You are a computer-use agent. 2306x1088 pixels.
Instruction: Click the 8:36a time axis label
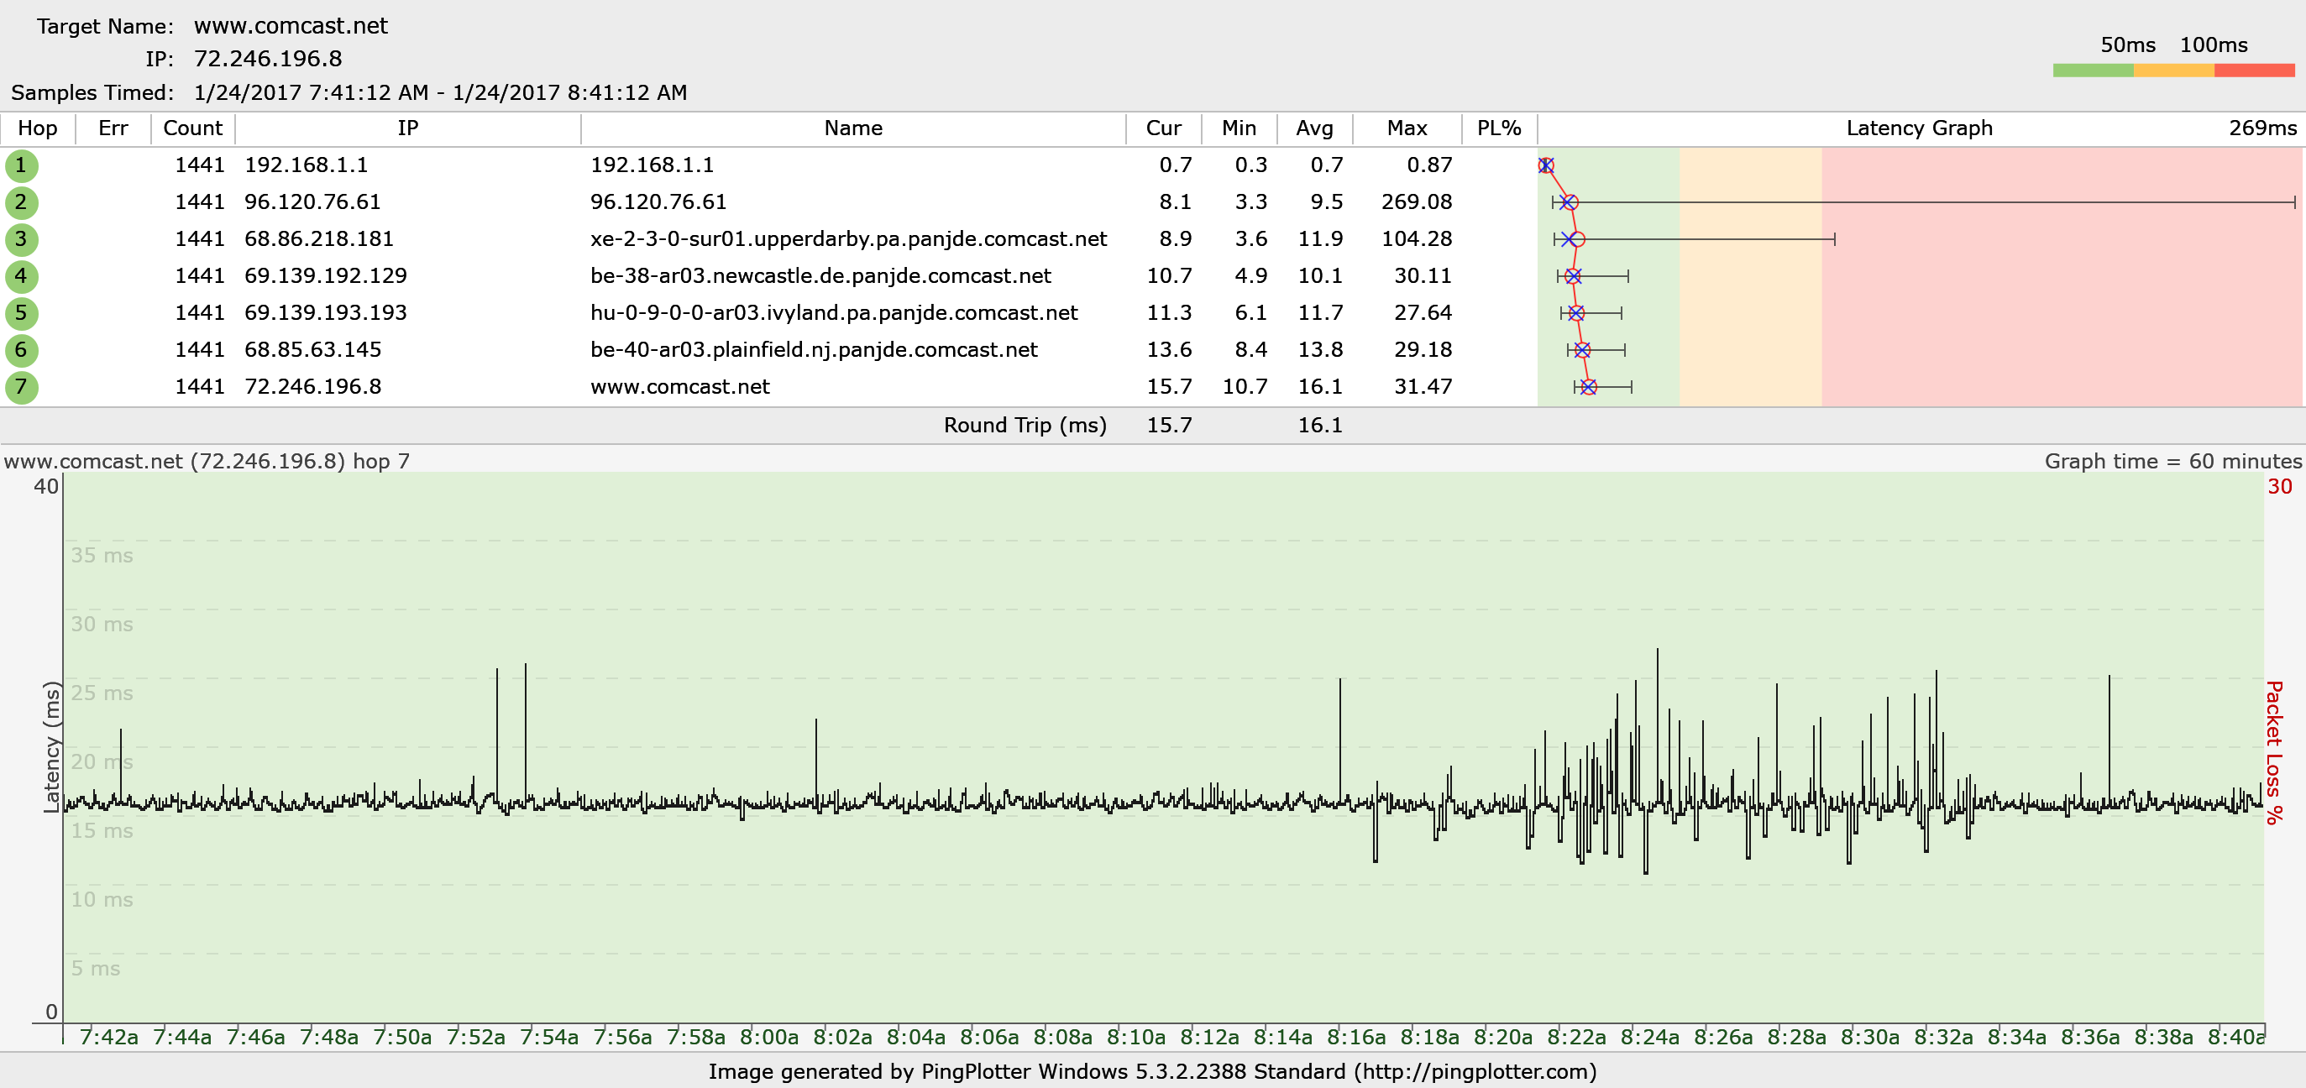click(x=2090, y=1037)
